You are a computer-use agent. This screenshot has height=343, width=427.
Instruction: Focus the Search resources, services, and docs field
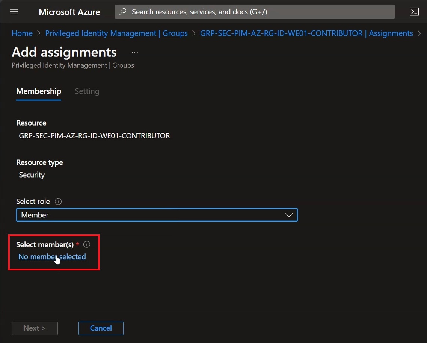click(255, 12)
